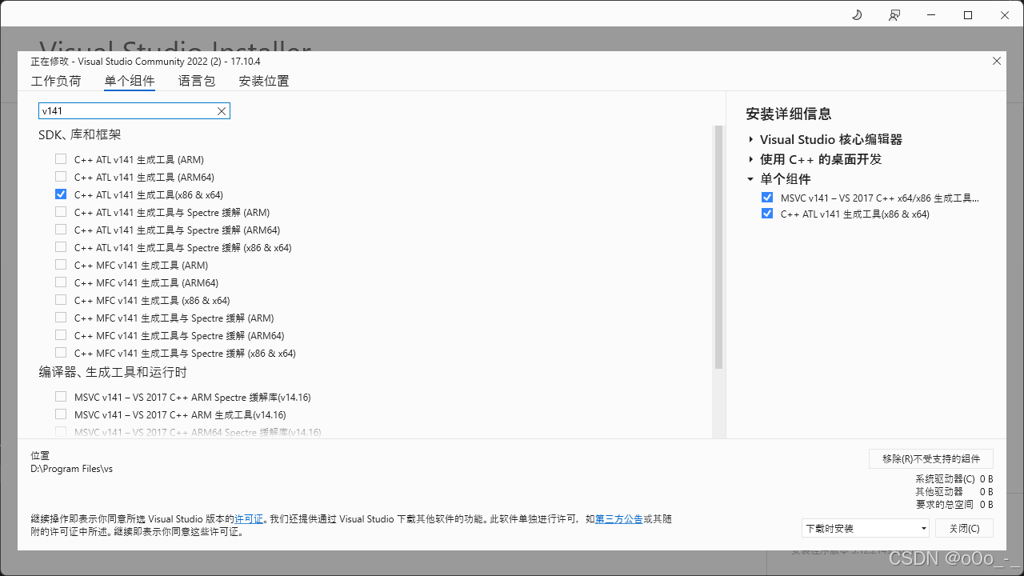Image resolution: width=1024 pixels, height=576 pixels.
Task: Select the 单个组件 tab
Action: (130, 81)
